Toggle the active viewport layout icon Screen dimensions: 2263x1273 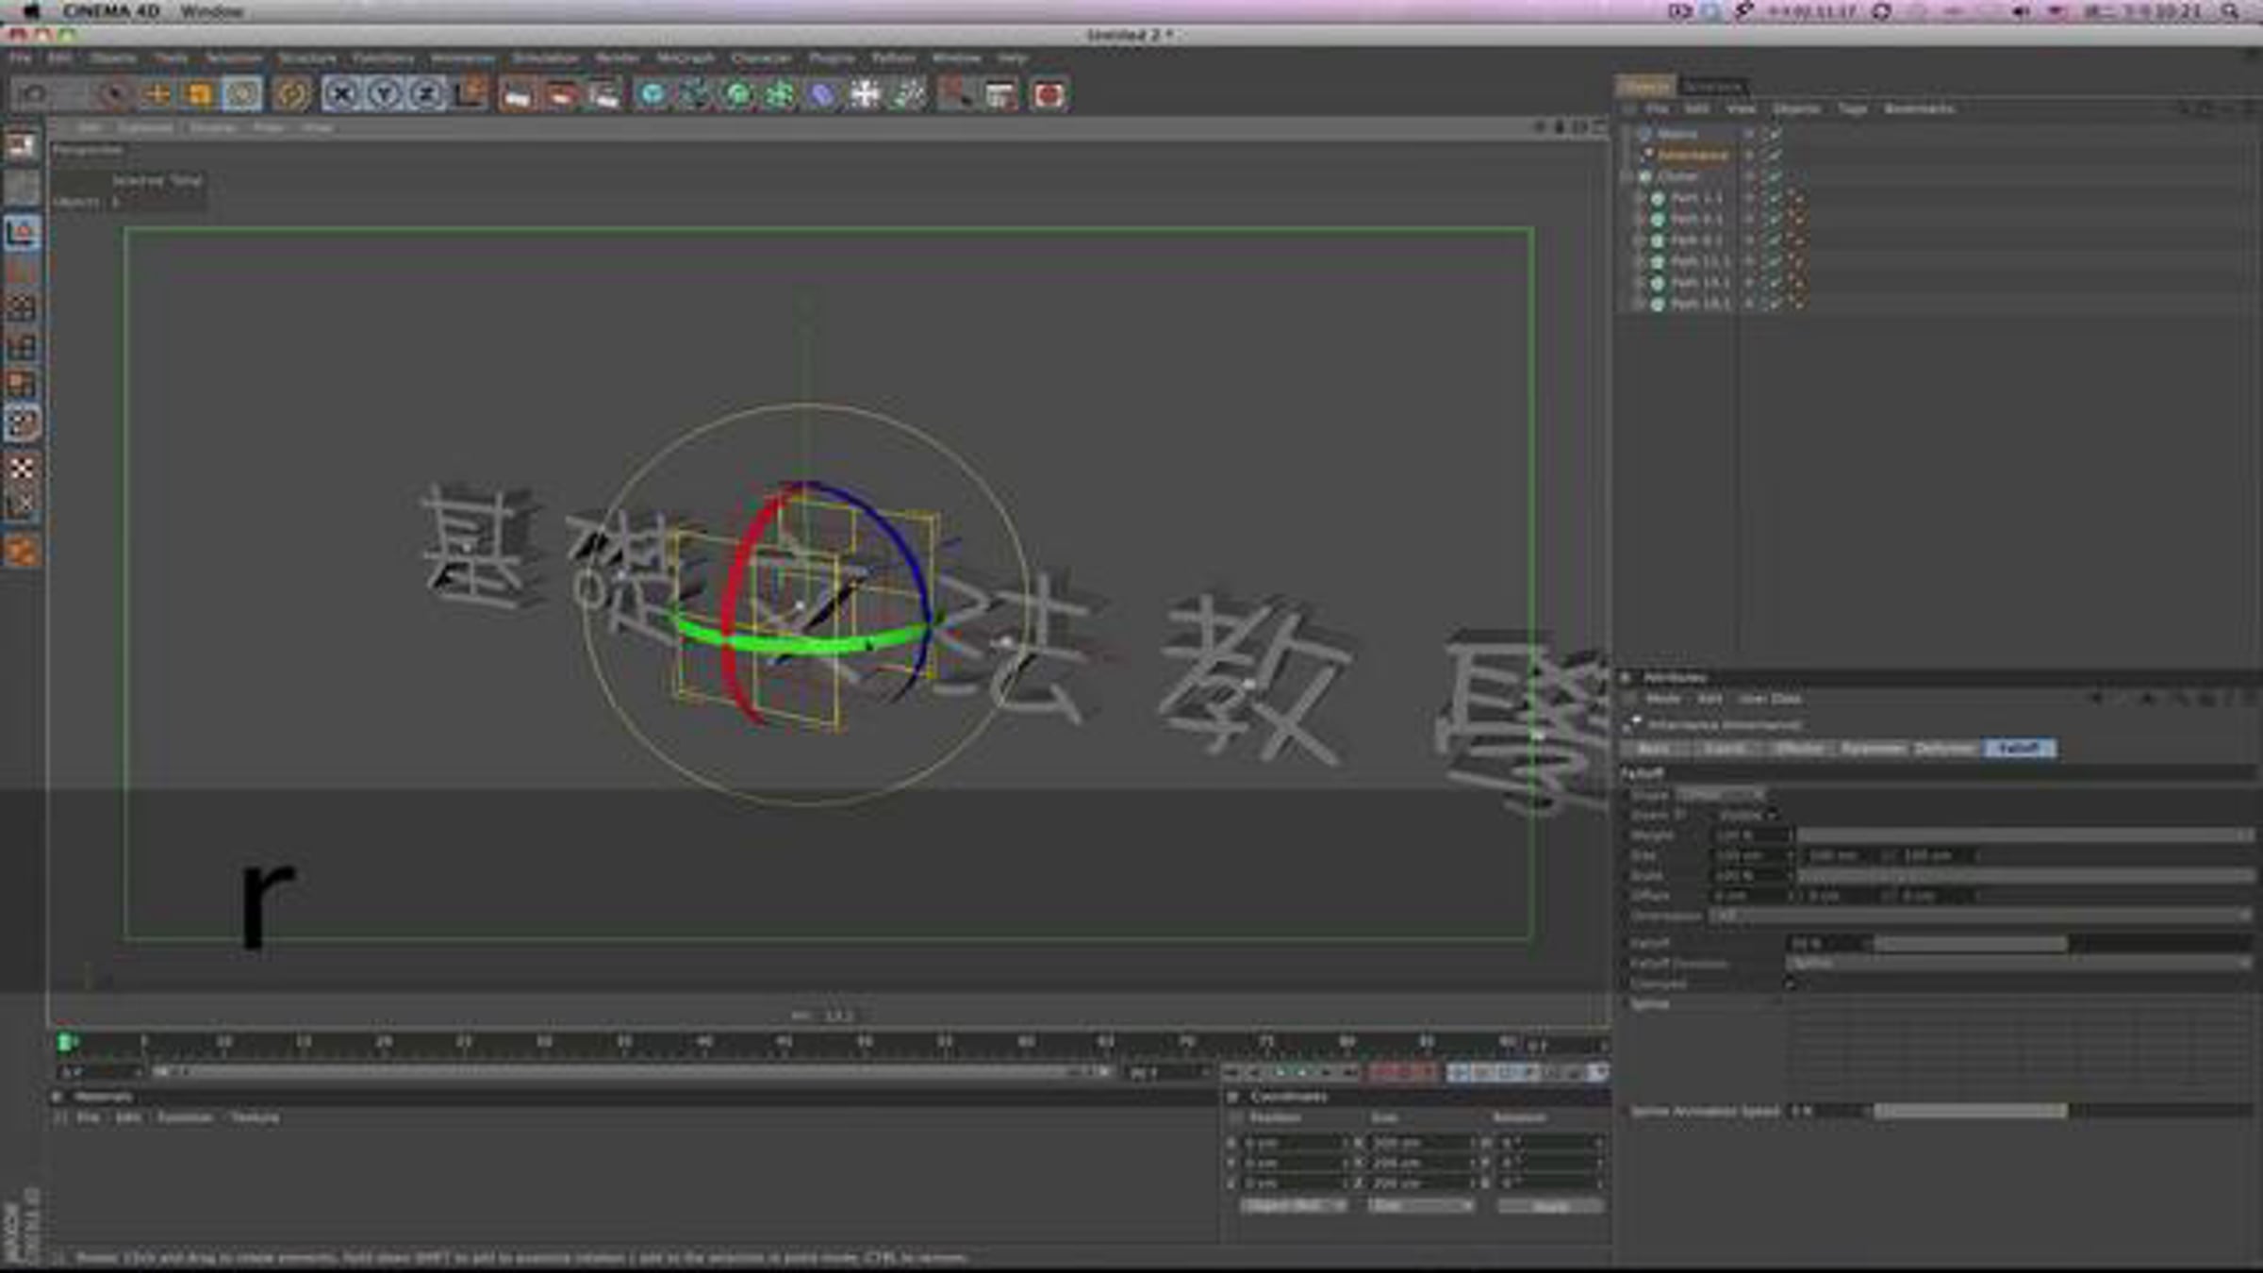[1599, 126]
